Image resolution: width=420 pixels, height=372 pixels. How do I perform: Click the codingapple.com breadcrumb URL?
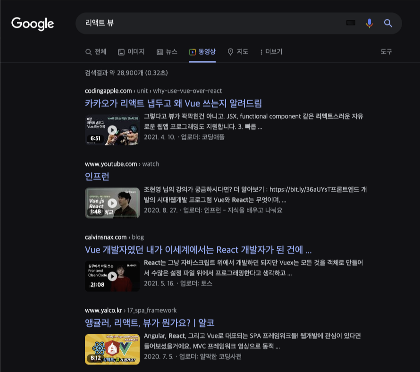[153, 91]
